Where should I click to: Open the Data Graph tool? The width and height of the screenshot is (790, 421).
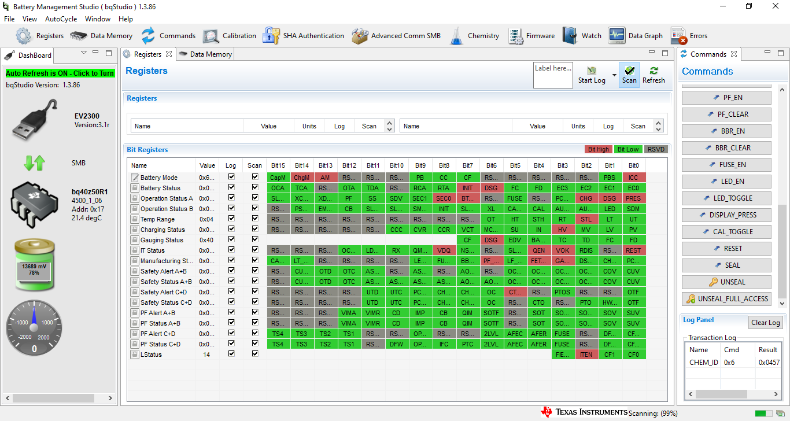click(636, 36)
